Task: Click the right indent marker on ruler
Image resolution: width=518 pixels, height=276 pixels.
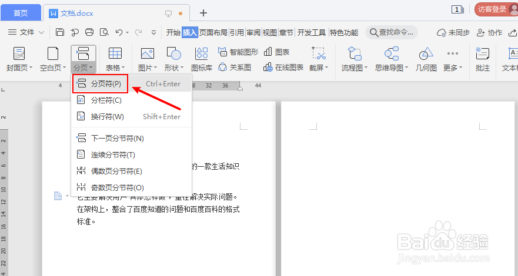Action: coord(240,87)
